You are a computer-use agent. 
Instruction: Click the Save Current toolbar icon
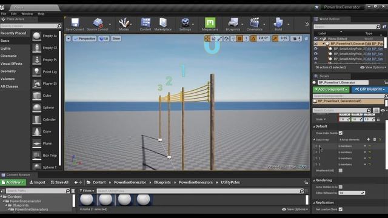coord(75,23)
